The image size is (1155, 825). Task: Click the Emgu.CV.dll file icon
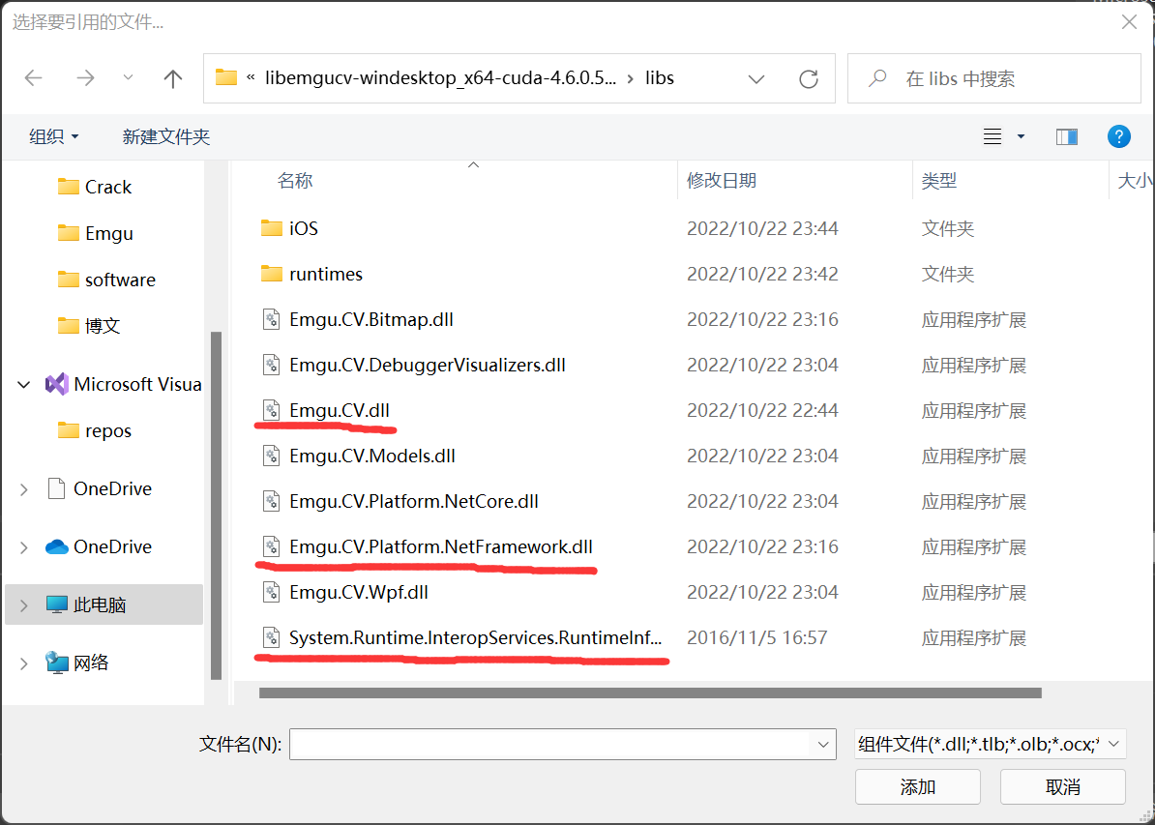click(271, 410)
